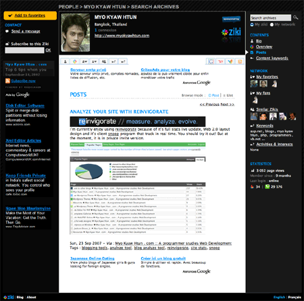Click in the Search archives field

(270, 18)
